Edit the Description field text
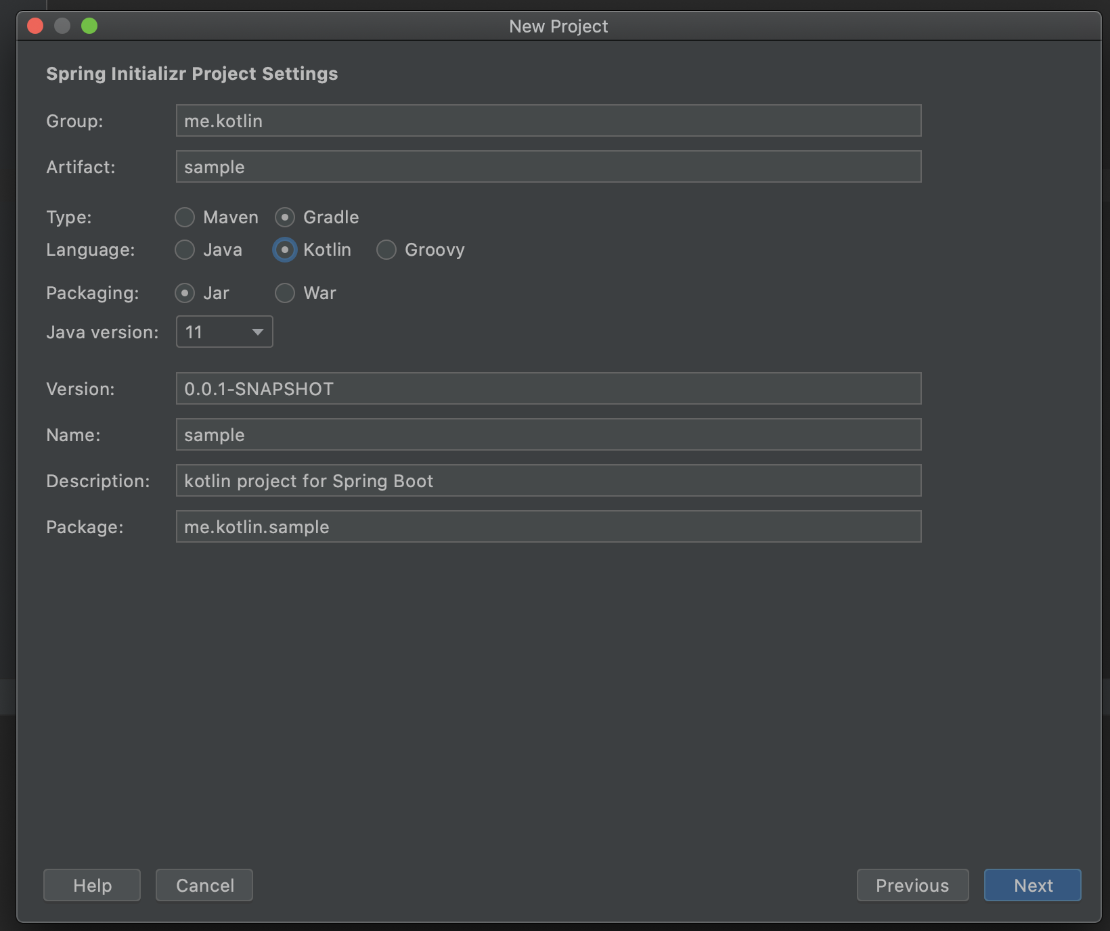1110x931 pixels. tap(549, 480)
